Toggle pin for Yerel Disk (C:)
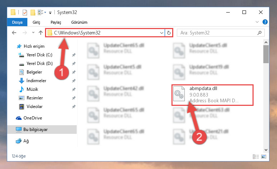 (x=74, y=55)
